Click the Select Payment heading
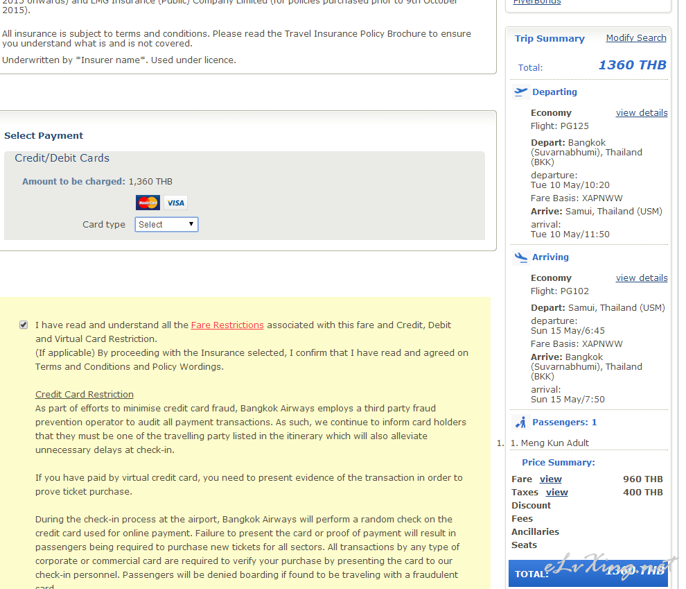This screenshot has width=686, height=589. [x=44, y=136]
